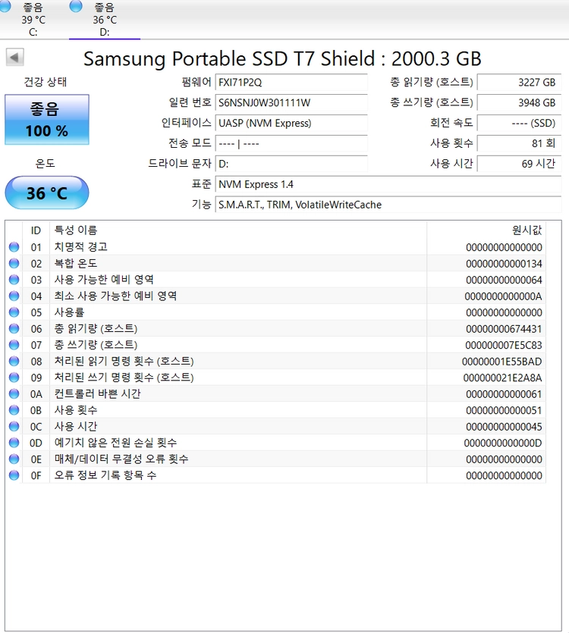
Task: Click the ID column header
Action: [x=36, y=230]
